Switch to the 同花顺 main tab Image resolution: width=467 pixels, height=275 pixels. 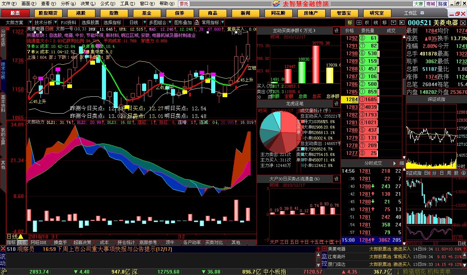click(278, 13)
